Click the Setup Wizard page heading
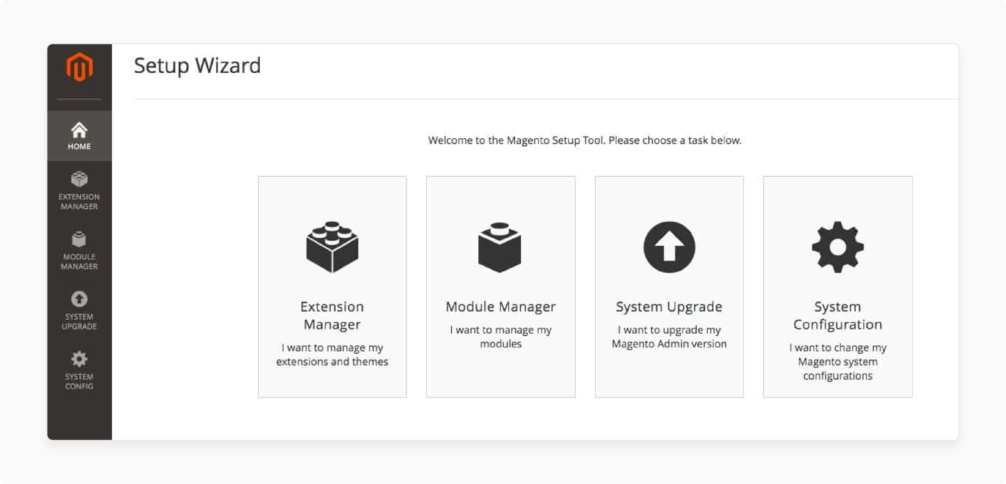Image resolution: width=1006 pixels, height=484 pixels. [x=197, y=66]
